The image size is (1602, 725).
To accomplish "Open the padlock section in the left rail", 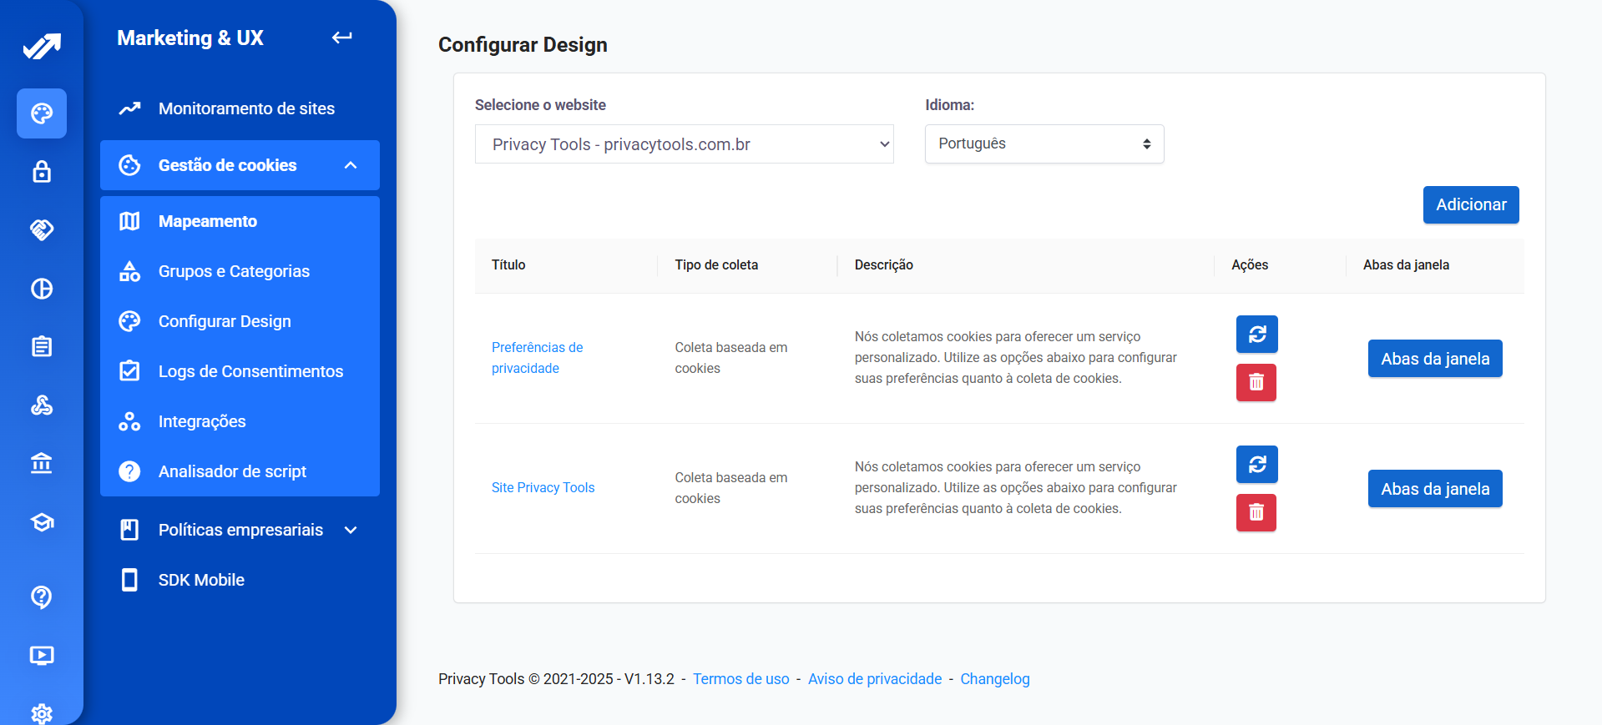I will (x=42, y=172).
